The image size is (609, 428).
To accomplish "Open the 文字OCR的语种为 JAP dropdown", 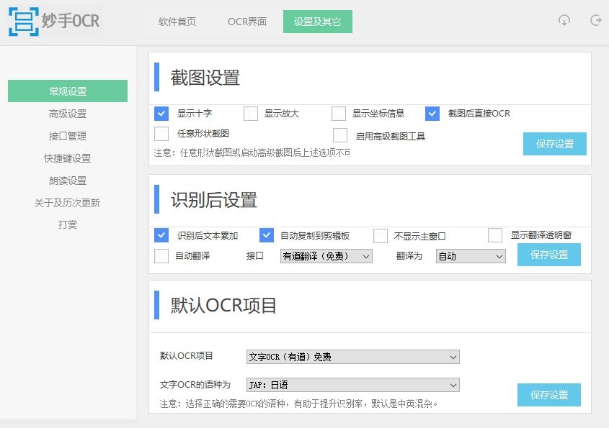I will click(353, 385).
